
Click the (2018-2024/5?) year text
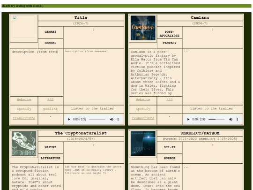point(81,139)
